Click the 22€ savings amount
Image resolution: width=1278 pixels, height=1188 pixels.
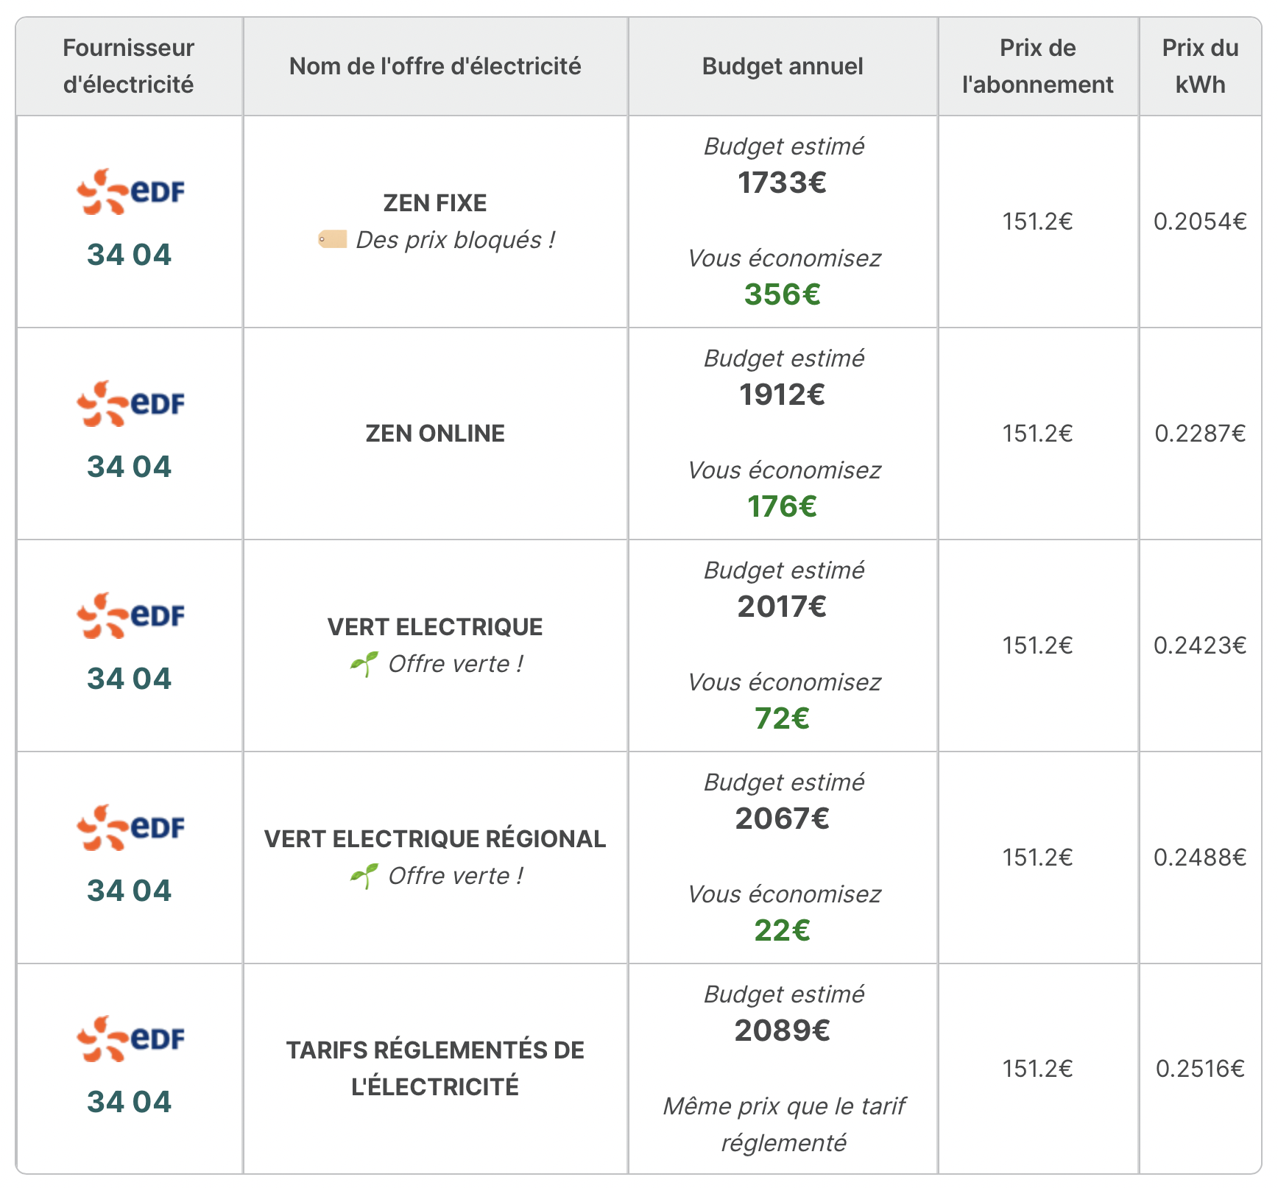783,931
